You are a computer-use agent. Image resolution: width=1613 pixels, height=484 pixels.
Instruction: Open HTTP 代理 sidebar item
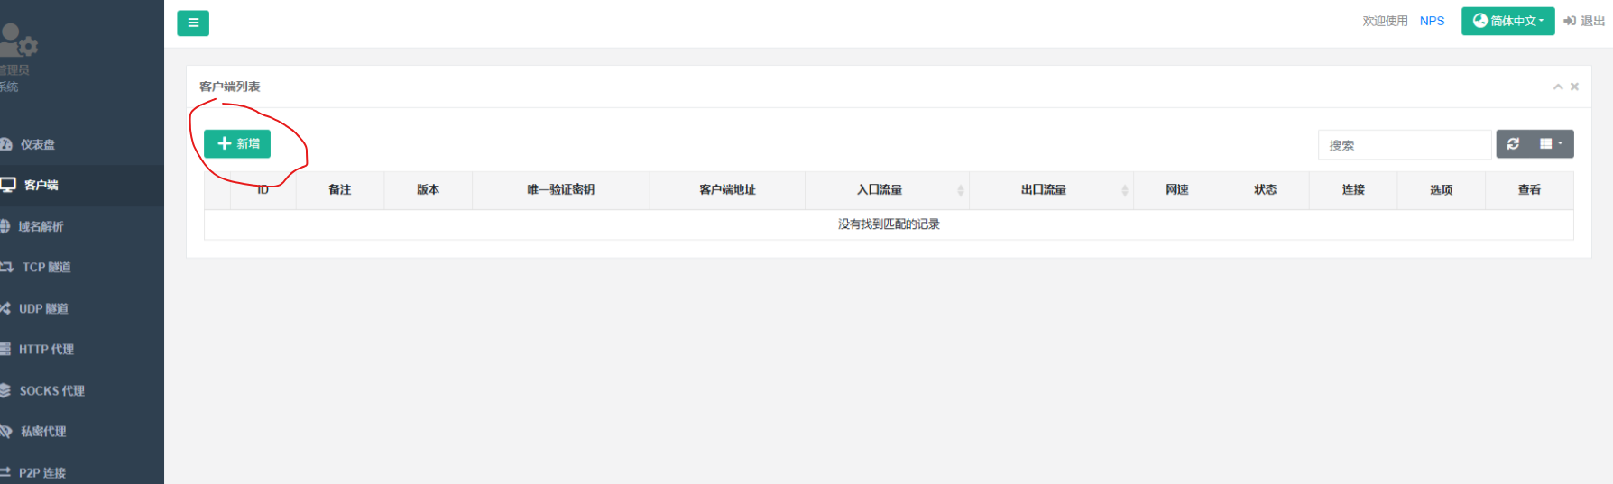(x=46, y=349)
